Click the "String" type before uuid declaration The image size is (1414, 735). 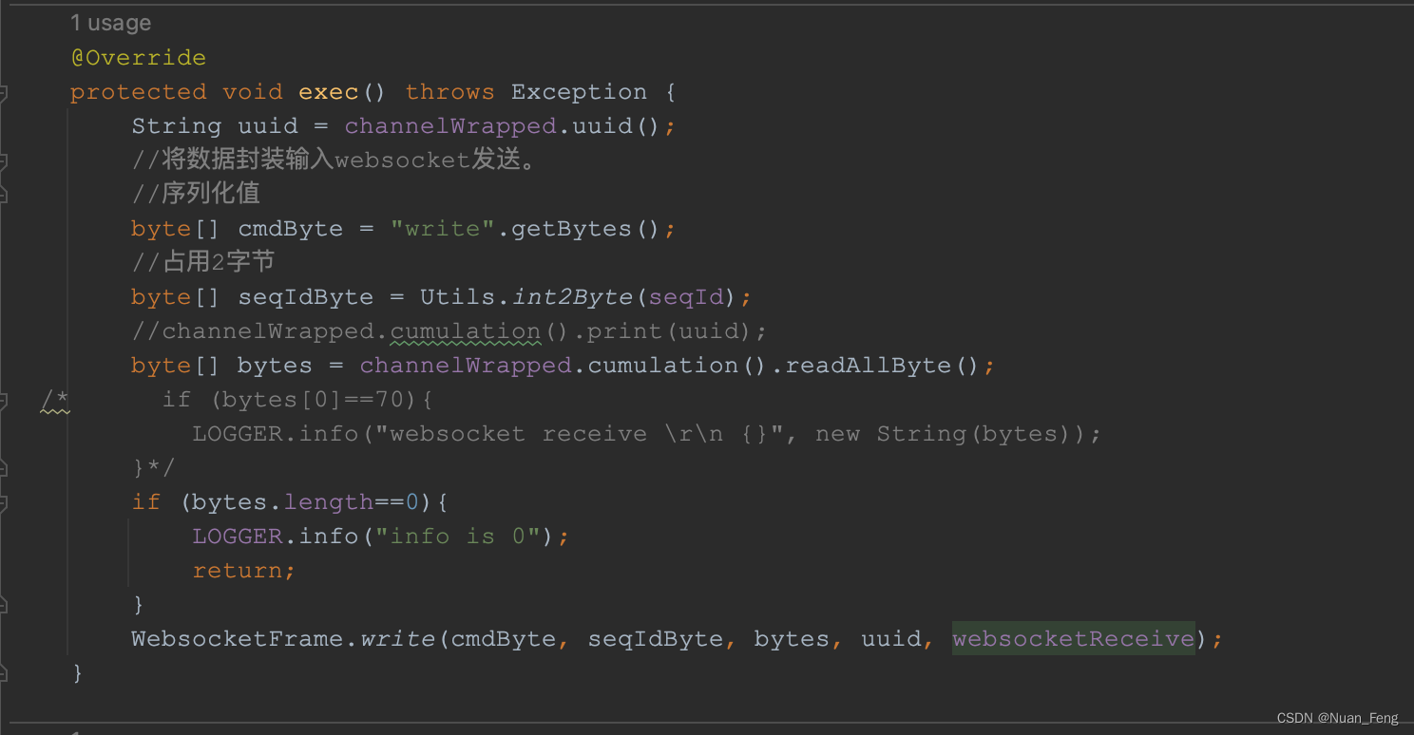tap(177, 126)
